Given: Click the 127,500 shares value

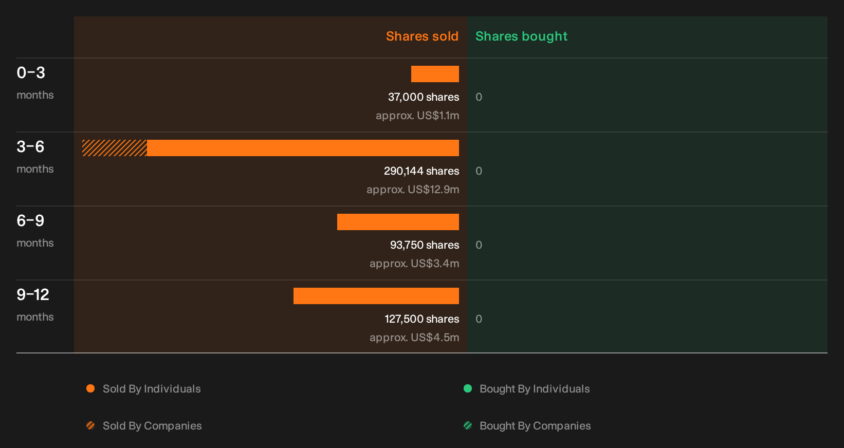Looking at the screenshot, I should tap(422, 319).
